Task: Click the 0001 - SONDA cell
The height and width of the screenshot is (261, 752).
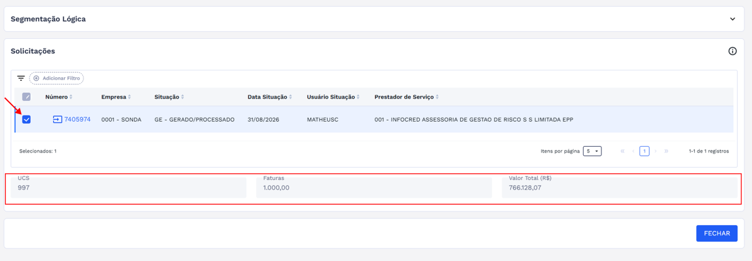Action: 121,119
